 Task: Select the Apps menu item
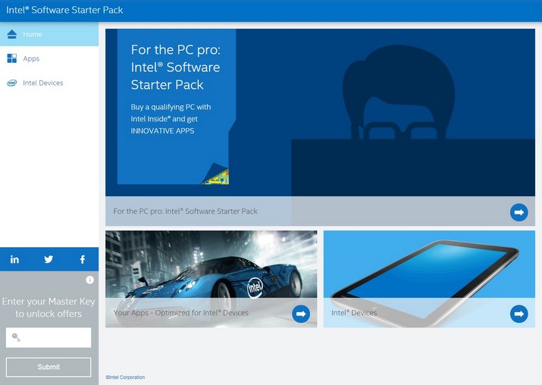pos(31,58)
